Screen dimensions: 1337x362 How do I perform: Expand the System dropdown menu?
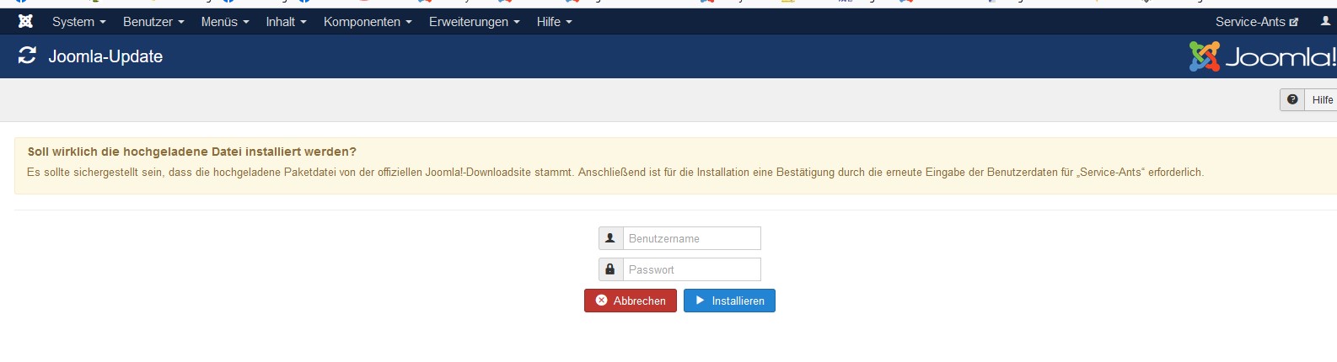[78, 22]
